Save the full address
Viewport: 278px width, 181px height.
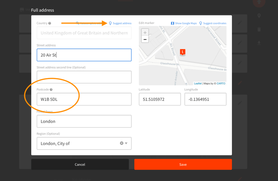point(183,164)
